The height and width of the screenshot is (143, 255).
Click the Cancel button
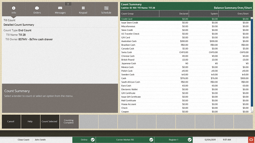point(11,121)
